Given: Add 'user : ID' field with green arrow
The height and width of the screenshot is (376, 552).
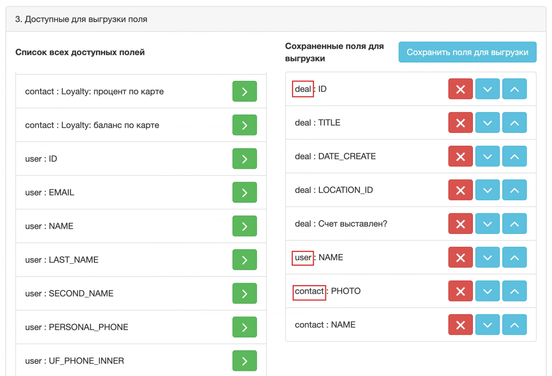Looking at the screenshot, I should click(244, 159).
